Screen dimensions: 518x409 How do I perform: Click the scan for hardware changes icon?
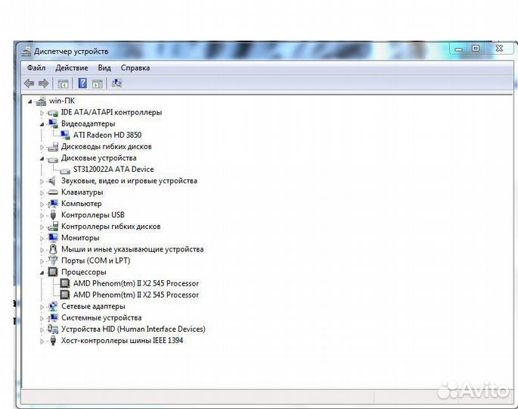[x=116, y=83]
